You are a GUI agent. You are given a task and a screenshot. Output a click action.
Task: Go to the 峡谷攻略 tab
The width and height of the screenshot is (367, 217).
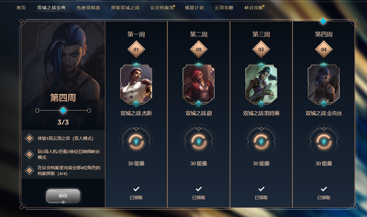click(x=254, y=7)
